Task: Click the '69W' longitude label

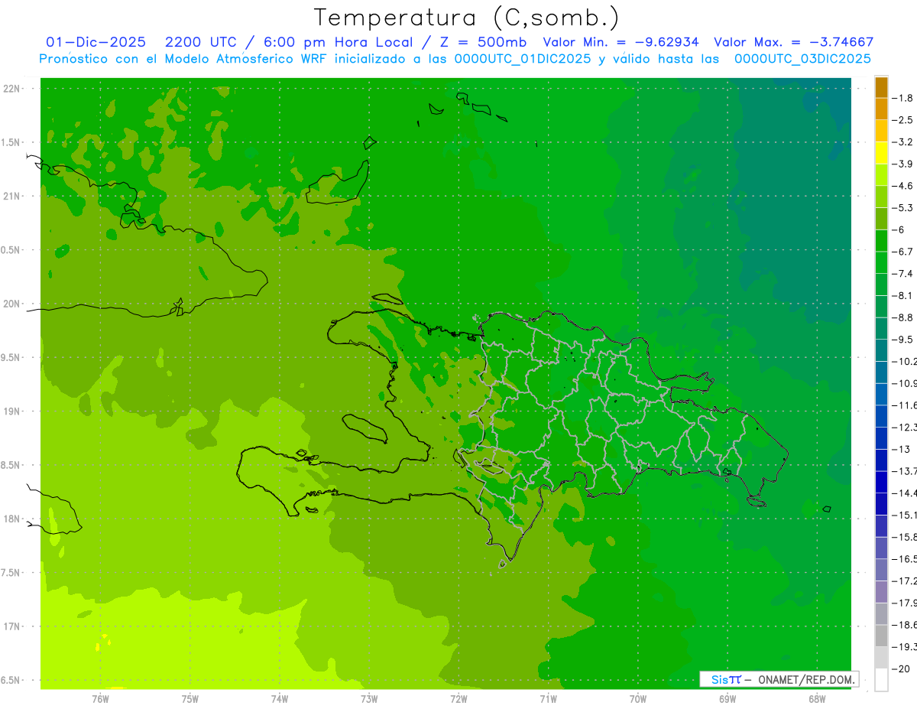Action: coord(727,699)
